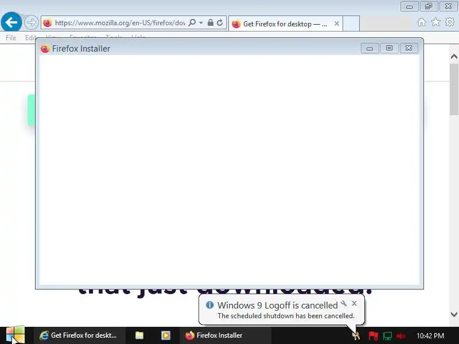Open the Windows Start button
This screenshot has width=459, height=344.
tap(15, 335)
